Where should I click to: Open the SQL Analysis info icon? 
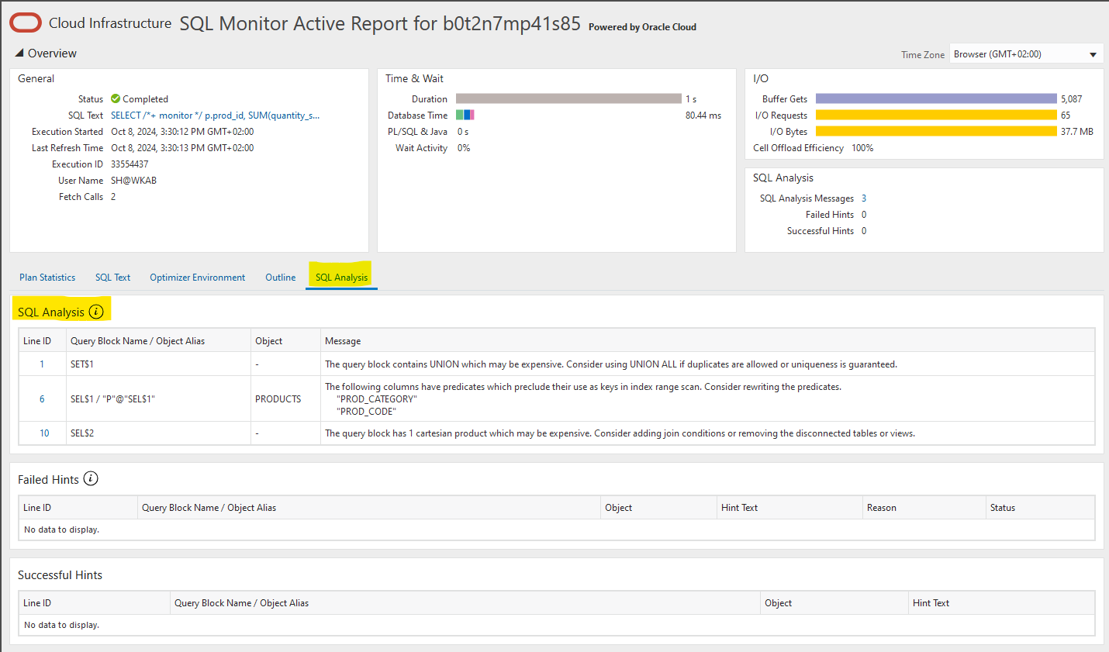pyautogui.click(x=95, y=310)
